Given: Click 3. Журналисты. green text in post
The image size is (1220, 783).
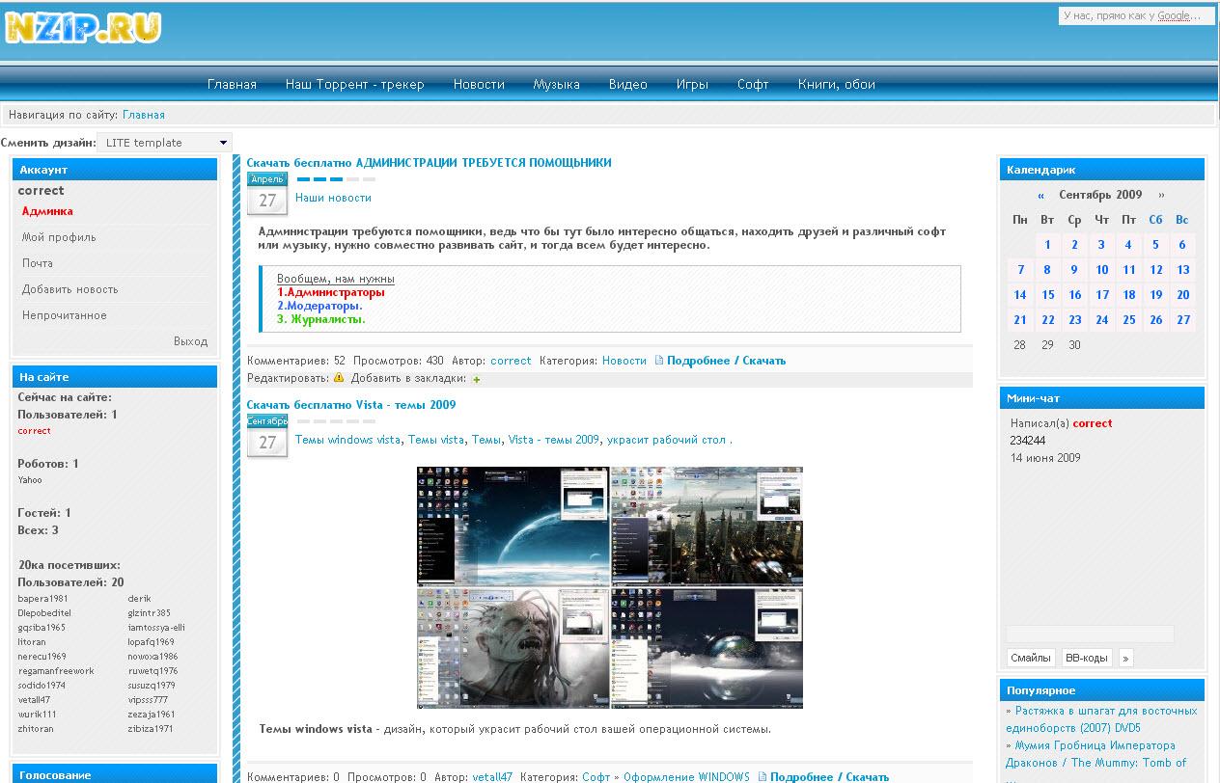Looking at the screenshot, I should [321, 319].
